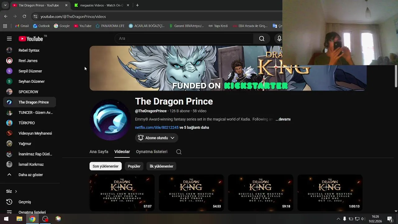Open File Explorer from taskbar
This screenshot has height=224, width=398.
tap(19, 219)
